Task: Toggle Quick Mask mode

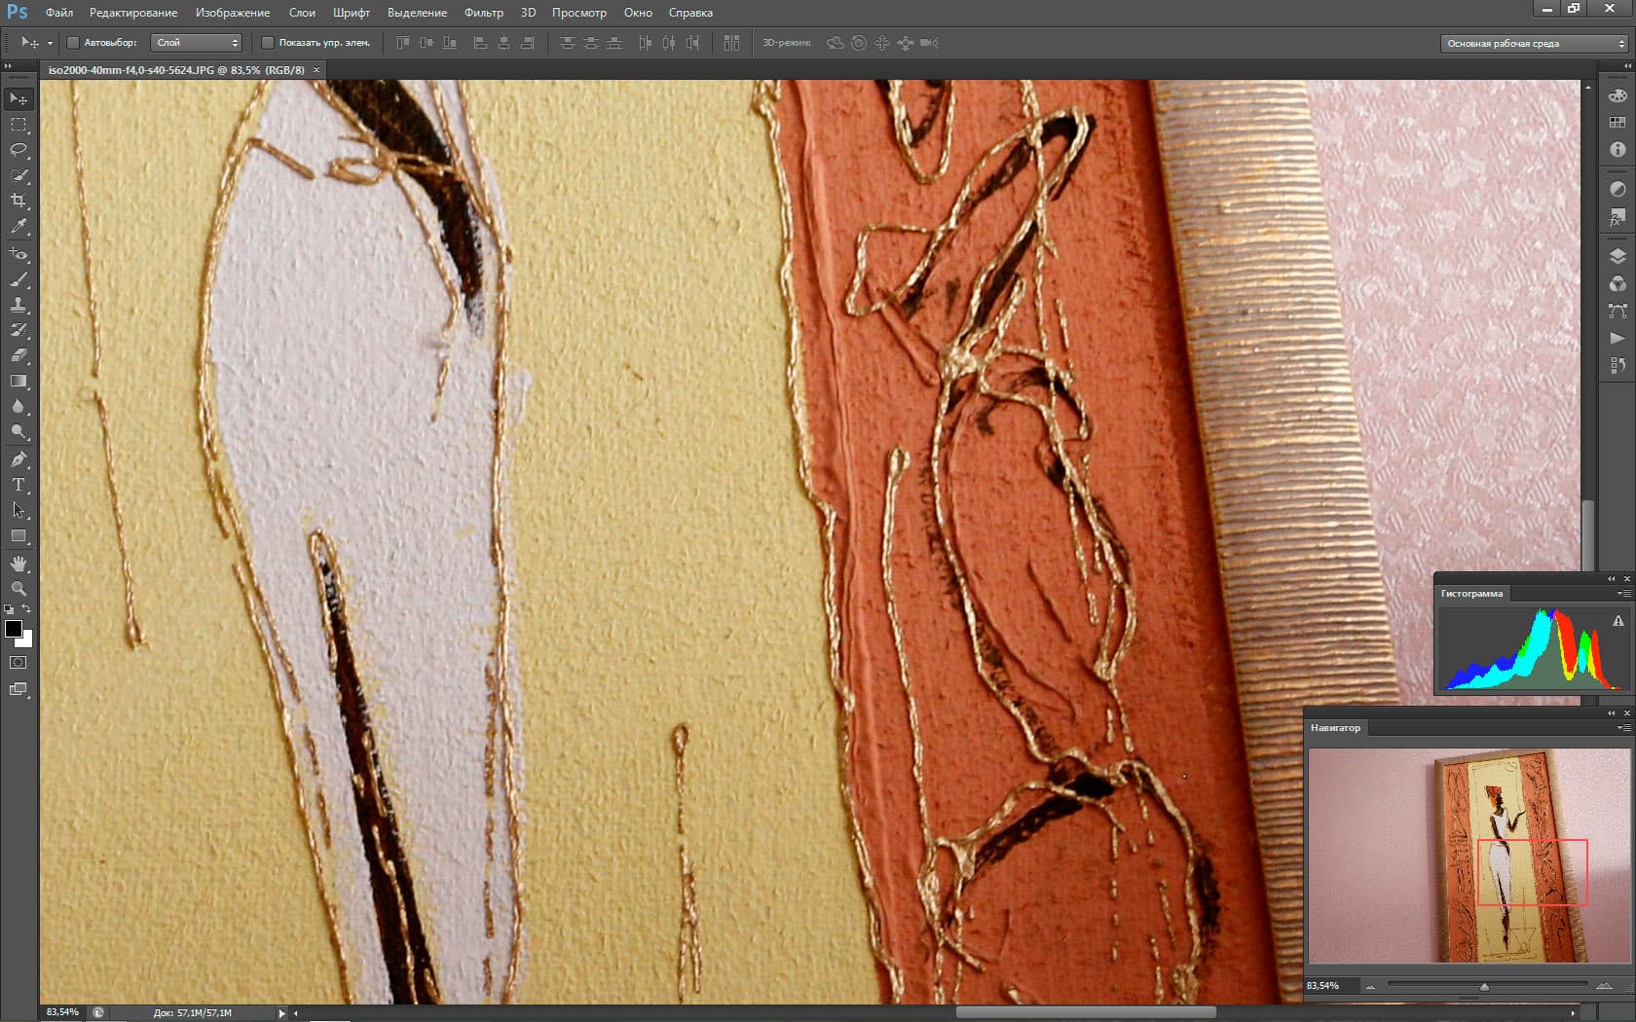Action: [19, 662]
